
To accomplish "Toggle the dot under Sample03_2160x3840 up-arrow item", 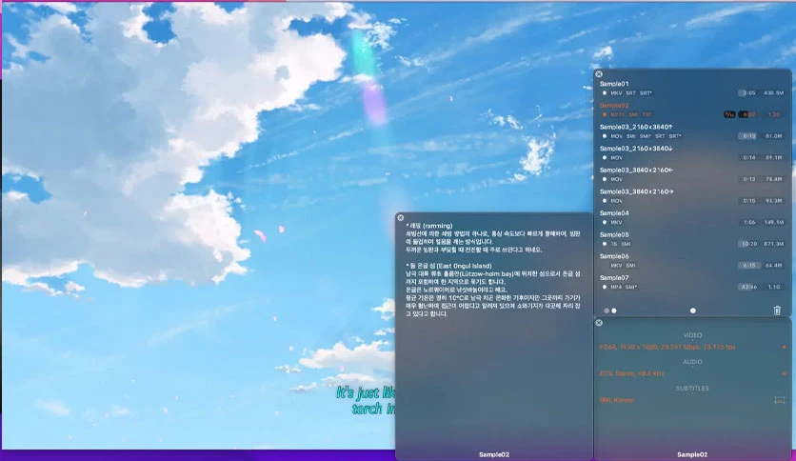I will [604, 136].
